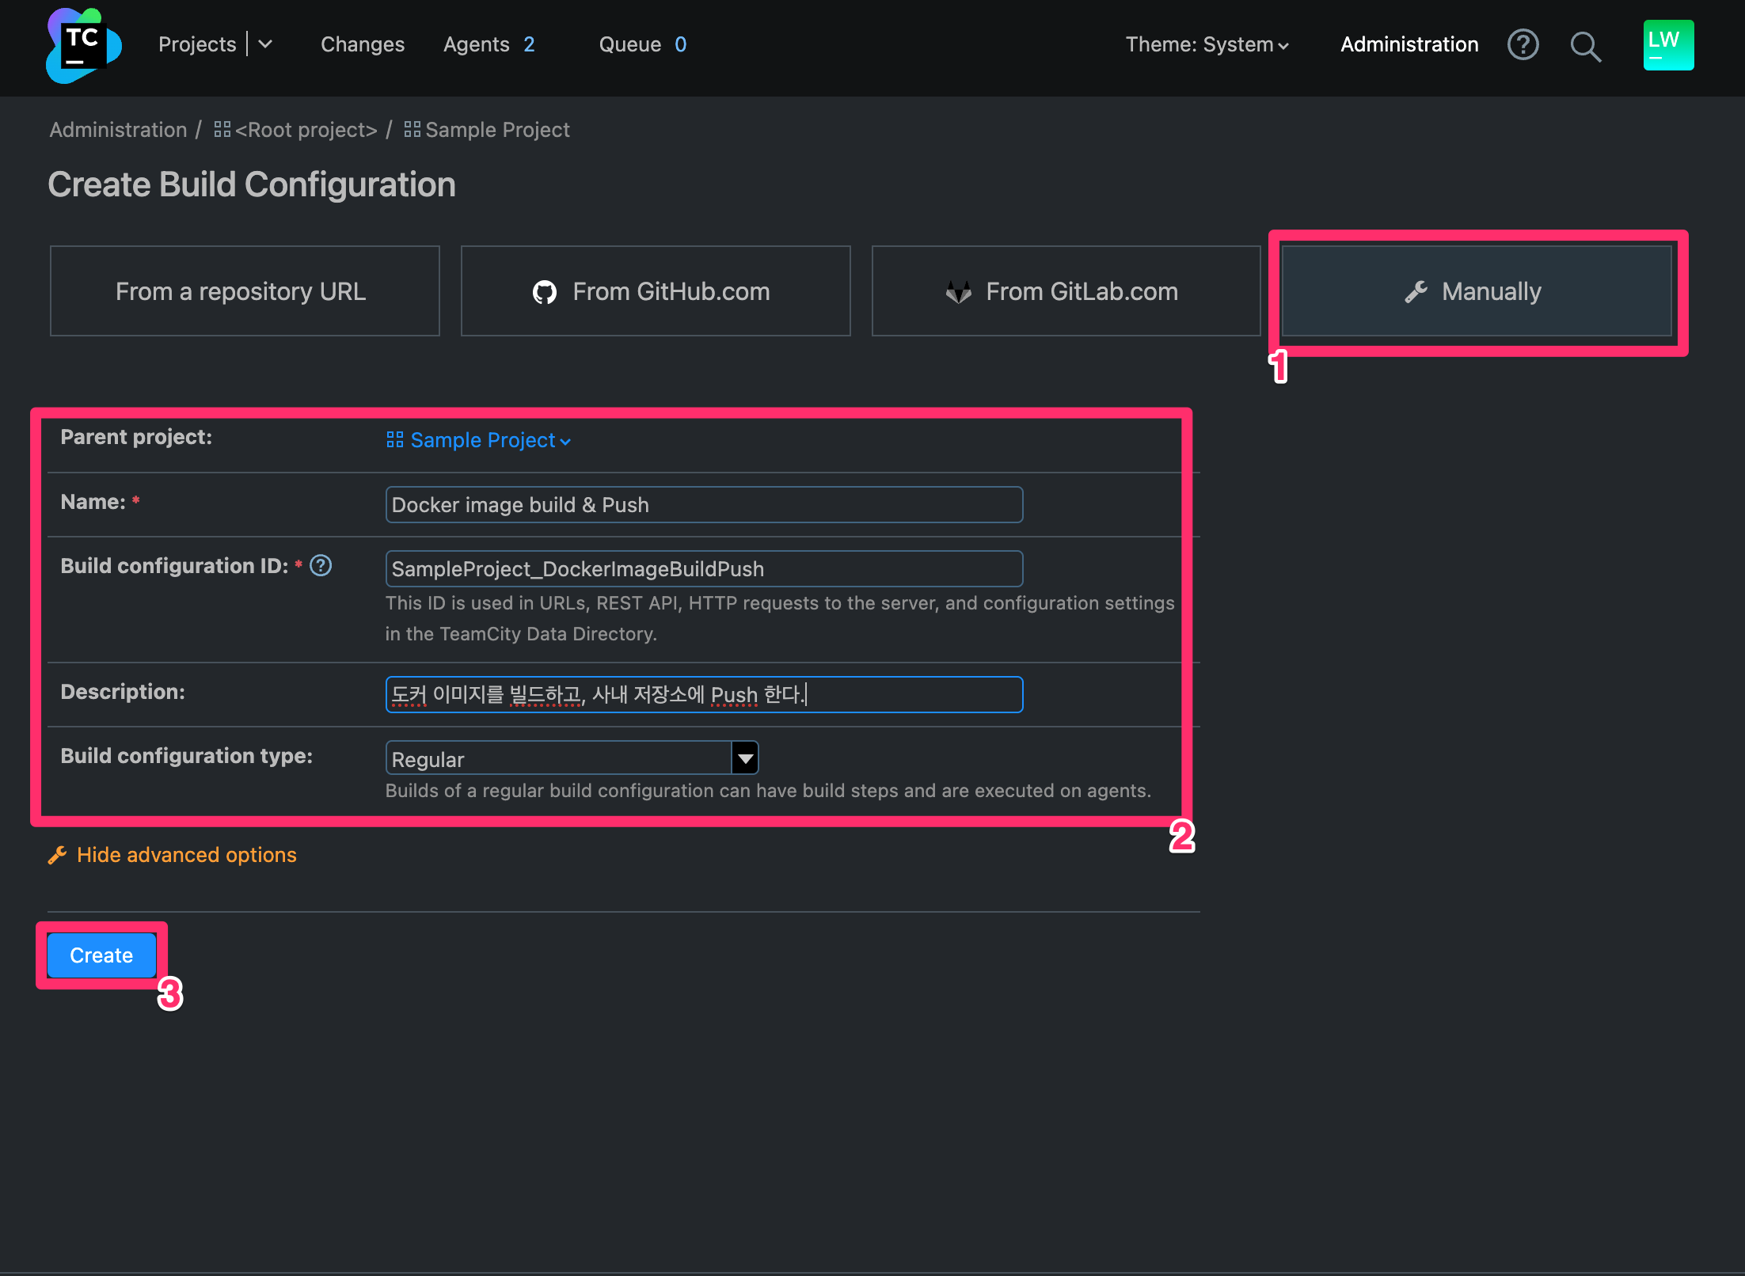Open the Changes menu item

(362, 44)
